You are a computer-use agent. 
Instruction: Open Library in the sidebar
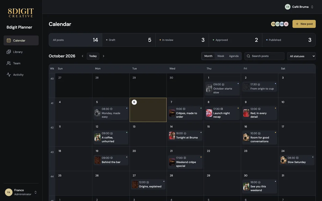(x=21, y=52)
